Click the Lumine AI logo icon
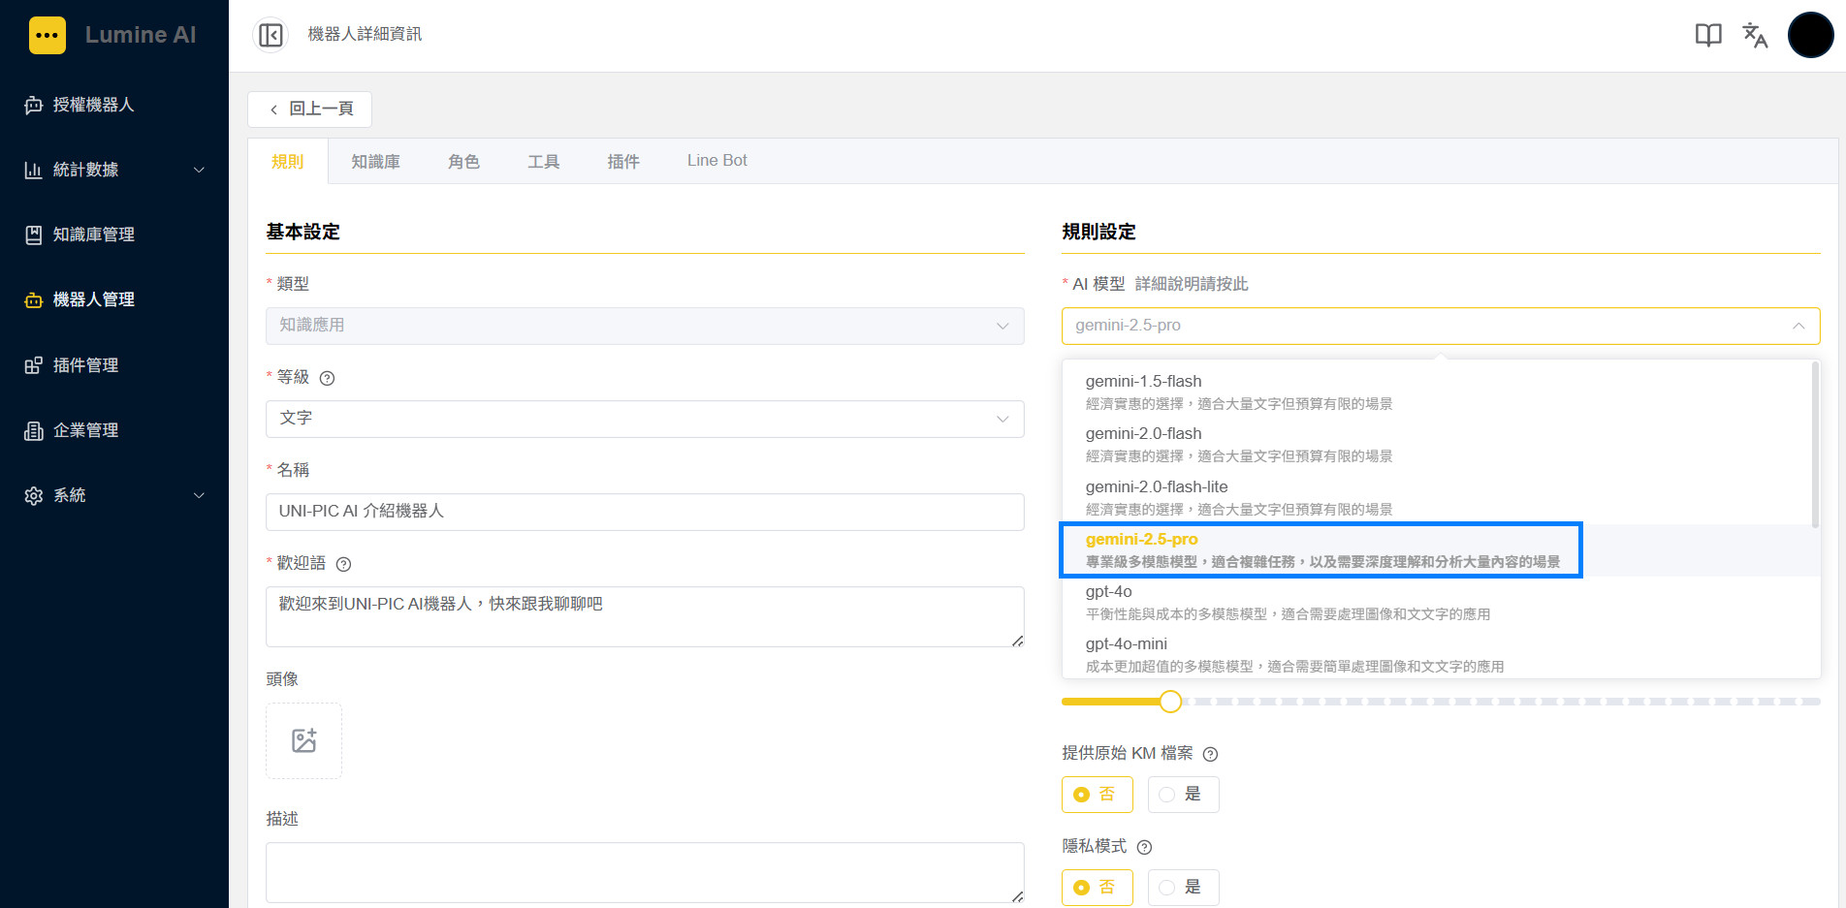1846x908 pixels. (x=48, y=35)
